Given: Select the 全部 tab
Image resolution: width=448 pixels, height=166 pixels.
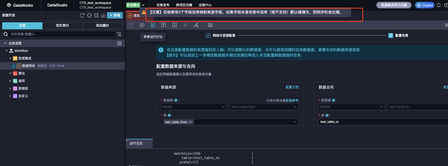Looking at the screenshot, I should coord(22,26).
